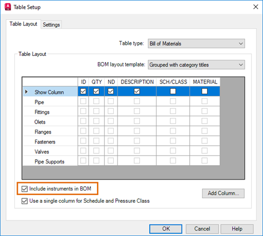Image resolution: width=263 pixels, height=236 pixels.
Task: Click the AutoCAD app icon in title bar
Action: point(8,7)
